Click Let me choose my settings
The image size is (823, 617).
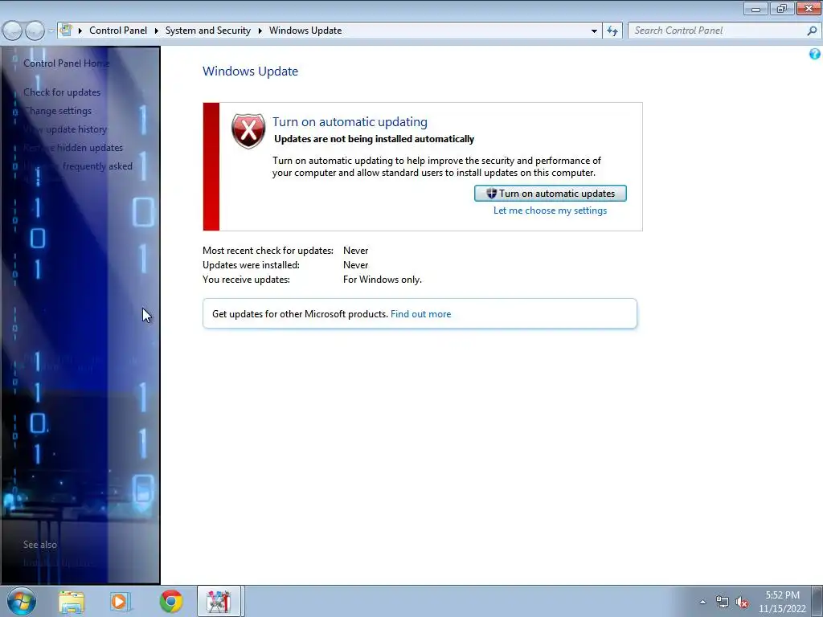(550, 210)
